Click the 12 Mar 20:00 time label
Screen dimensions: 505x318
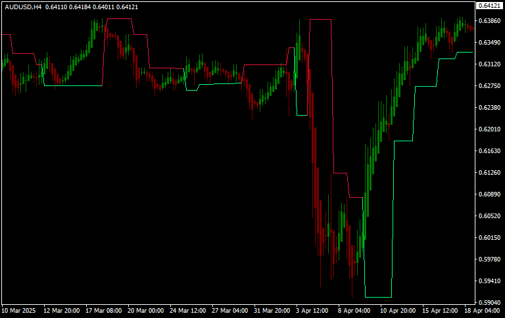click(x=62, y=311)
